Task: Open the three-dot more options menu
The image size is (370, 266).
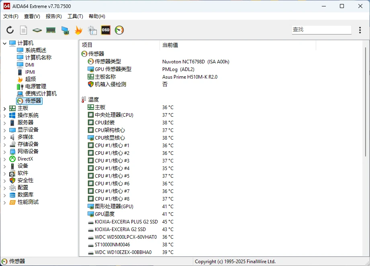Action: [360, 30]
